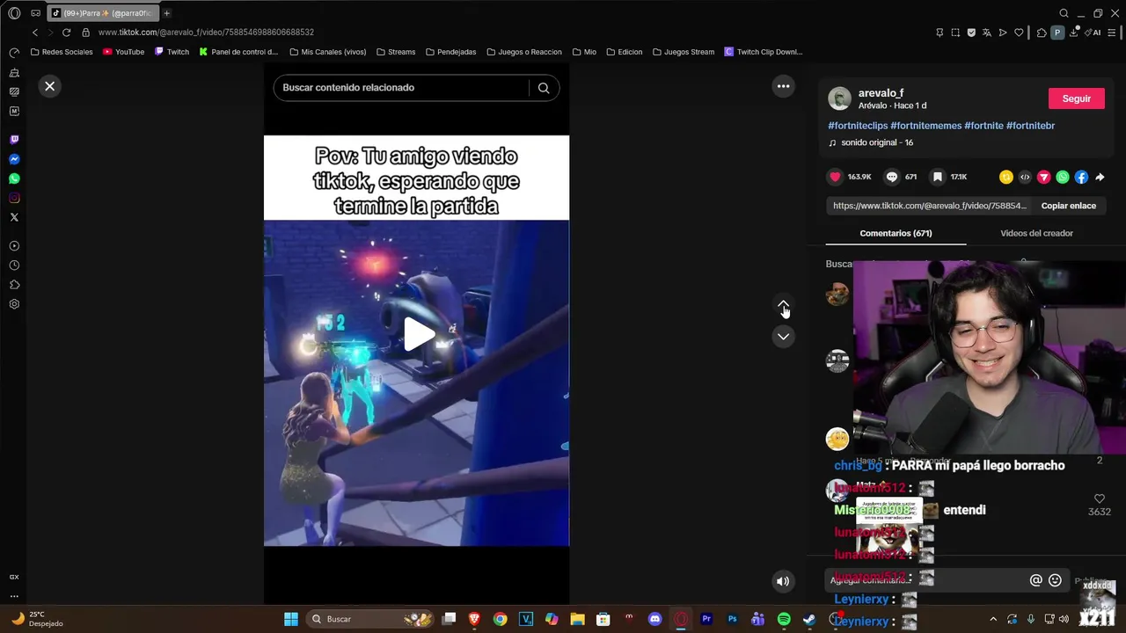Open Twitch Clip Downloader bookmark
Image resolution: width=1126 pixels, height=633 pixels.
(x=763, y=52)
